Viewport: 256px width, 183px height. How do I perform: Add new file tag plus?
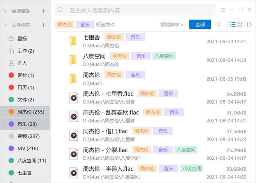coord(43,25)
